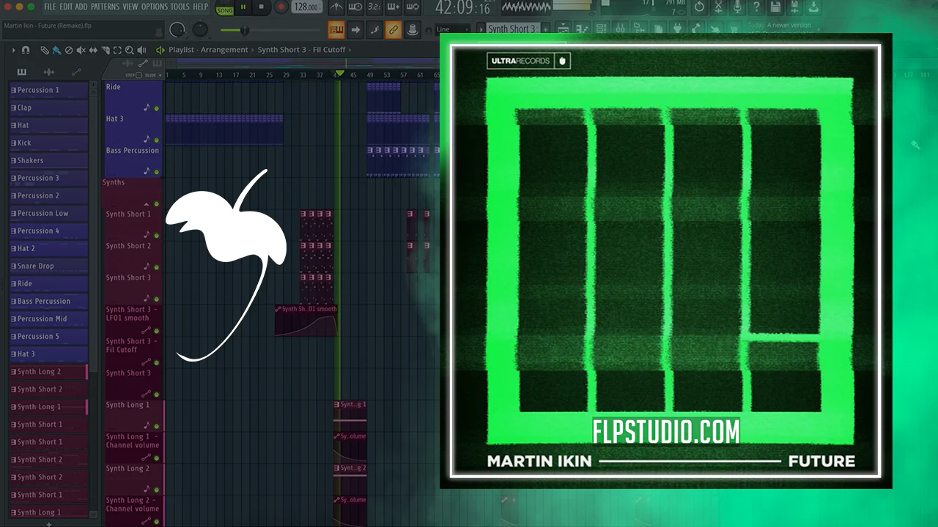Switch to SONG playback mode

[225, 10]
